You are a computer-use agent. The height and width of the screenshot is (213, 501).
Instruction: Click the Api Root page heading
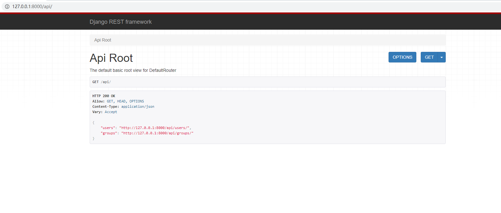coord(111,58)
